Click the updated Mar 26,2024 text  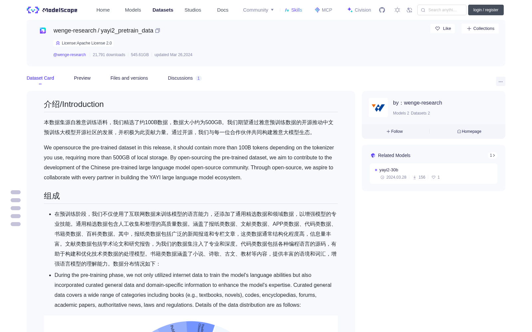[173, 55]
